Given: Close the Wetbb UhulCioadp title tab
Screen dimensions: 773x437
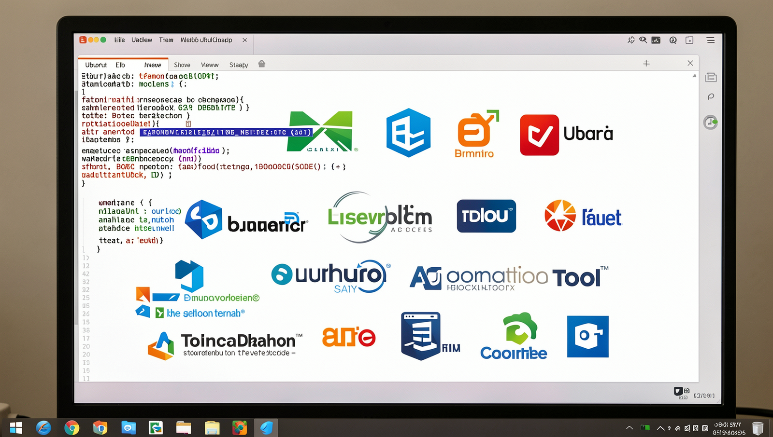Looking at the screenshot, I should click(244, 40).
